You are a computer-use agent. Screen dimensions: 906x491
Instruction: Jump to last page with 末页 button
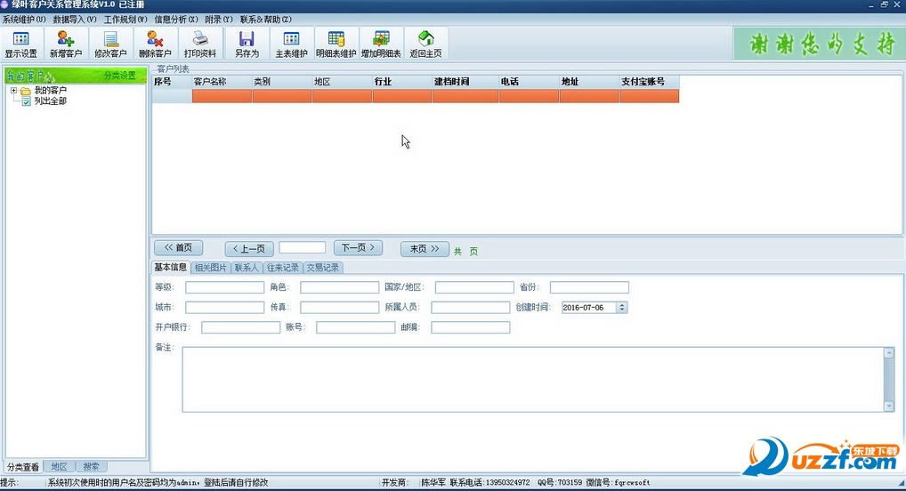point(425,249)
